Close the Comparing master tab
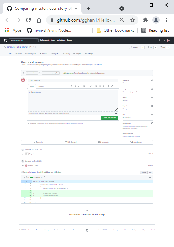Viewport: 174px width, 247px height. point(76,9)
